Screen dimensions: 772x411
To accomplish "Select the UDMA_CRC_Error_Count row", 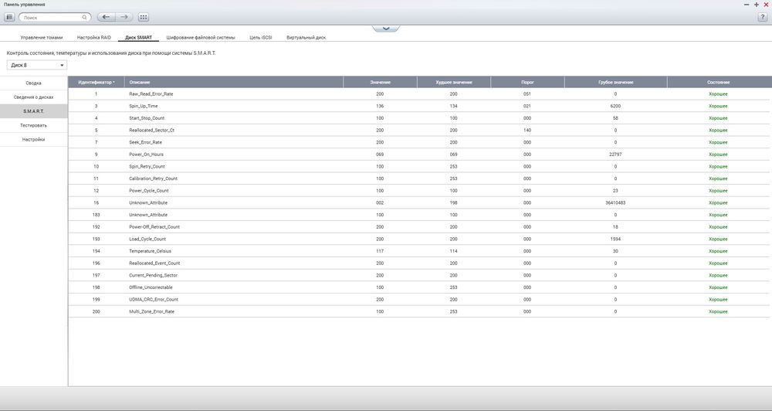I will (418, 299).
